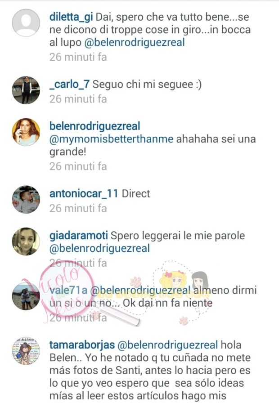Tap antoniocar_11's avatar thumbnail
279x403 pixels.
point(26,199)
